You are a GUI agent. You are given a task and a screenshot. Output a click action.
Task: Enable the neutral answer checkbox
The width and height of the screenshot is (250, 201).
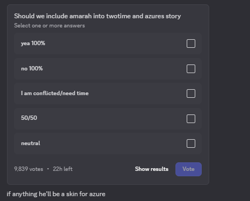[191, 143]
